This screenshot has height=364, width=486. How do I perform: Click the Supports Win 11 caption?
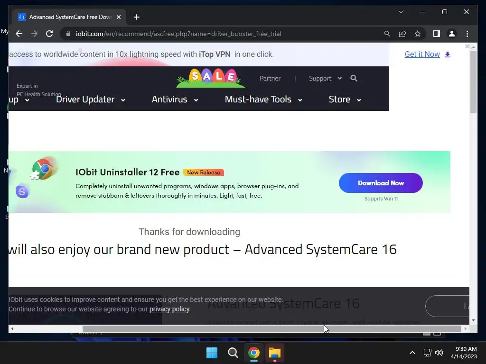(x=381, y=199)
